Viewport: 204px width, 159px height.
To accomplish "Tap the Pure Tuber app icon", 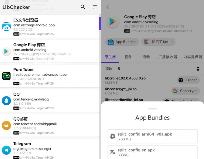I will [6, 76].
